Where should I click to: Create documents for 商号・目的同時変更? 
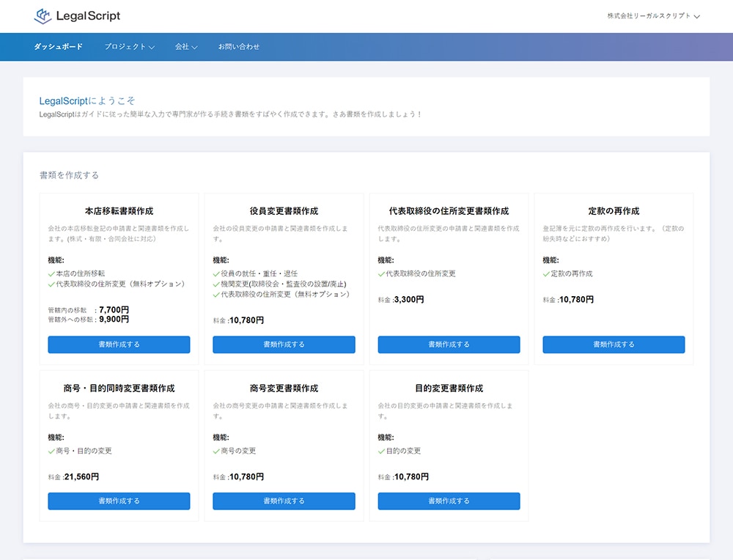119,501
